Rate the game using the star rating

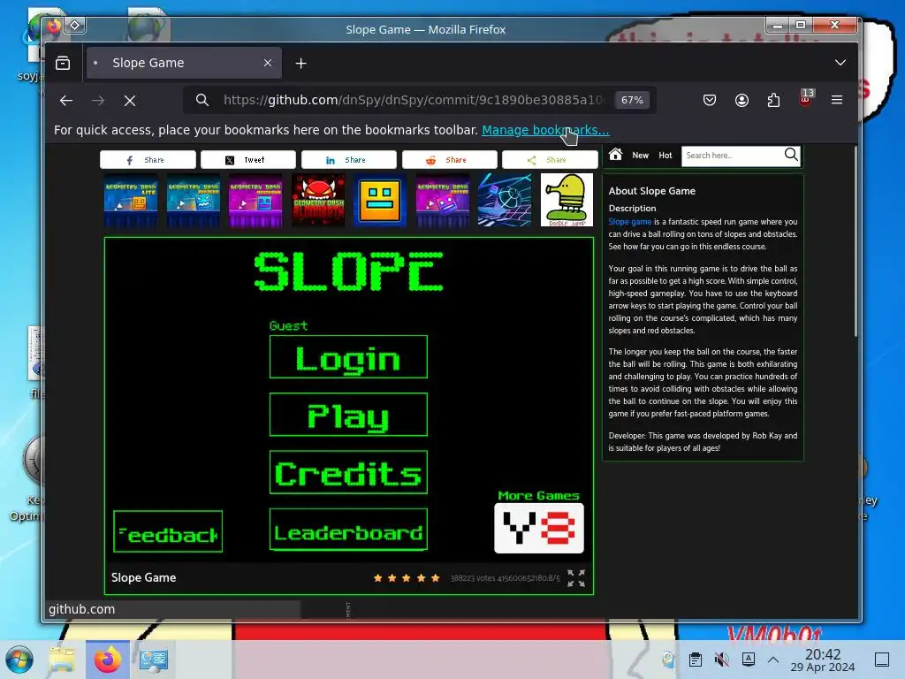(407, 578)
